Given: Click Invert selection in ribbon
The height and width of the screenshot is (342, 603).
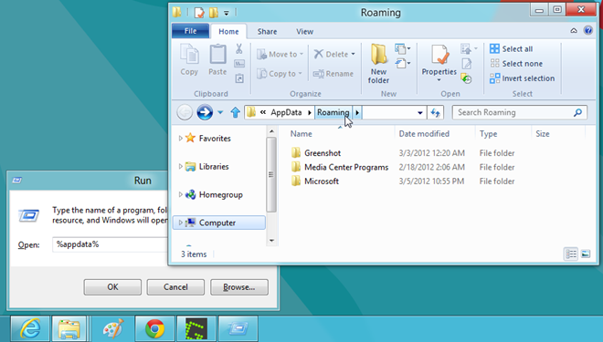Looking at the screenshot, I should [x=523, y=78].
